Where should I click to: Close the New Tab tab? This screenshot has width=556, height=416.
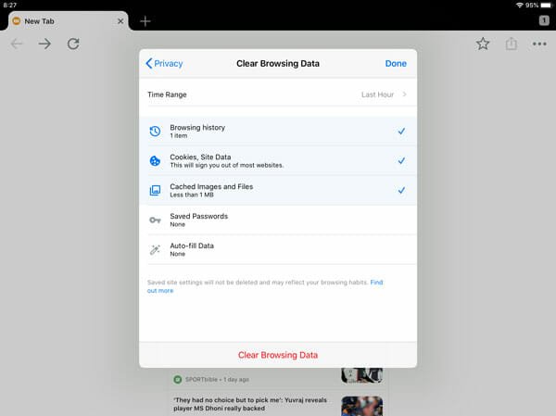click(x=120, y=20)
